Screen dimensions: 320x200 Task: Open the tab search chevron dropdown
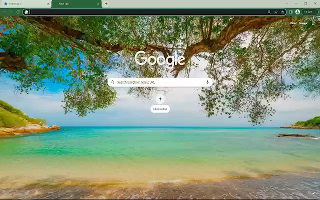(x=286, y=3)
